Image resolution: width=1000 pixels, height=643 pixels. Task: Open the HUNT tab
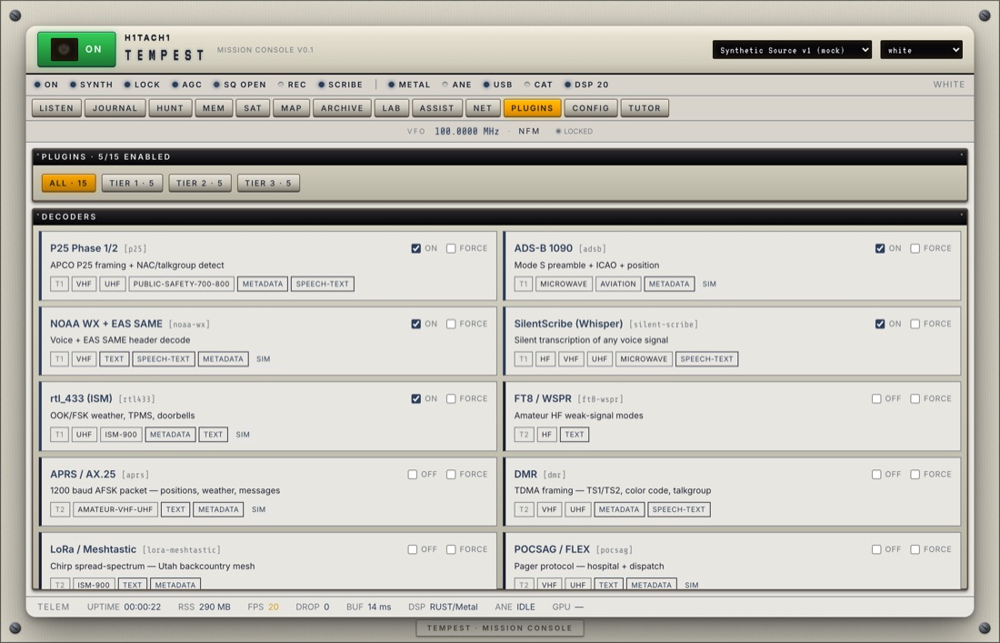170,108
